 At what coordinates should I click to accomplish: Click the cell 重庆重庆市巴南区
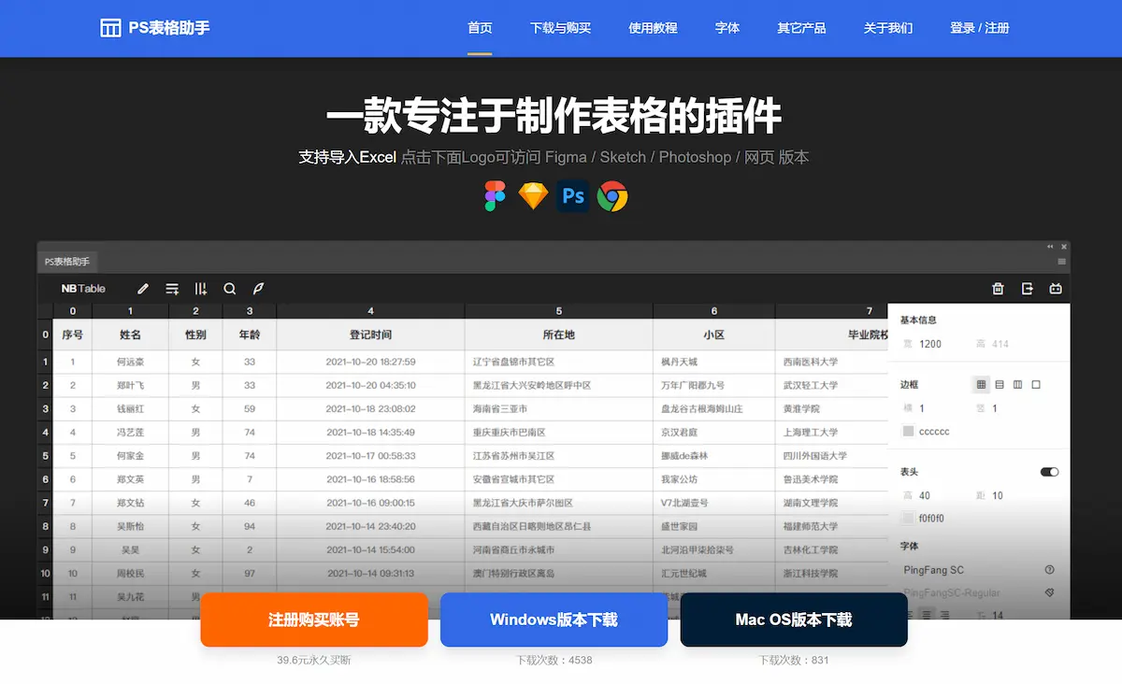pos(558,433)
